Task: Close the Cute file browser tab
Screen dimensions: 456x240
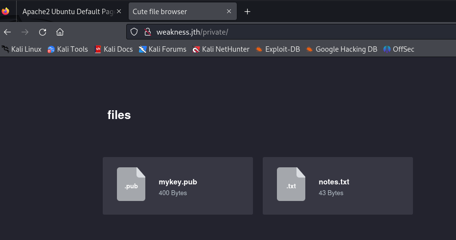Action: click(x=229, y=11)
